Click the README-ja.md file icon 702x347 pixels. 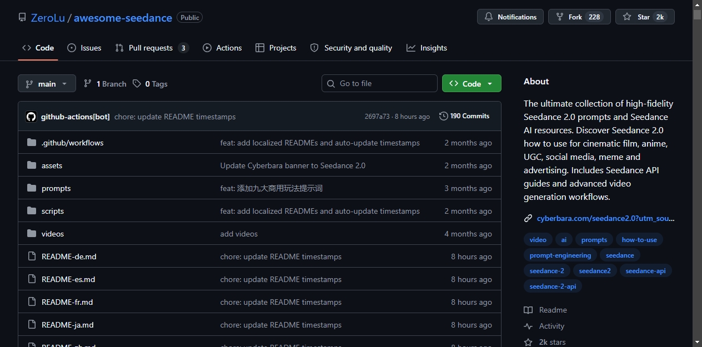click(31, 325)
